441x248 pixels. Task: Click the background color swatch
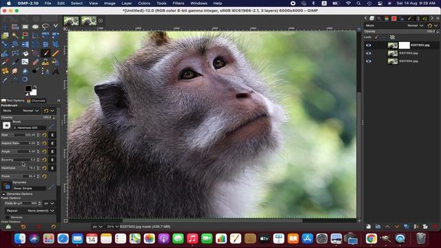[34, 92]
